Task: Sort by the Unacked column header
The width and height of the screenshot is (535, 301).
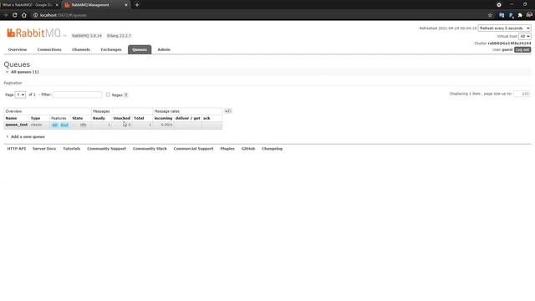Action: pyautogui.click(x=122, y=118)
